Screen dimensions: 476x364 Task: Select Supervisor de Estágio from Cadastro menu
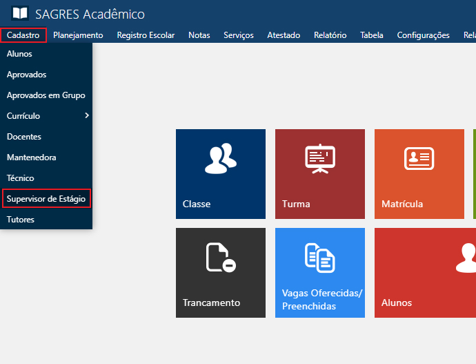click(x=46, y=199)
